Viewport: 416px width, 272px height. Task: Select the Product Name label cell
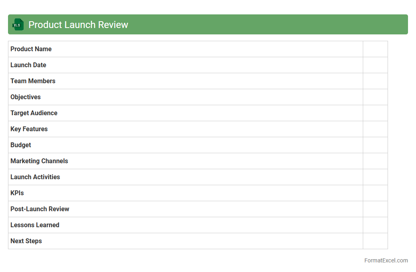(x=31, y=49)
